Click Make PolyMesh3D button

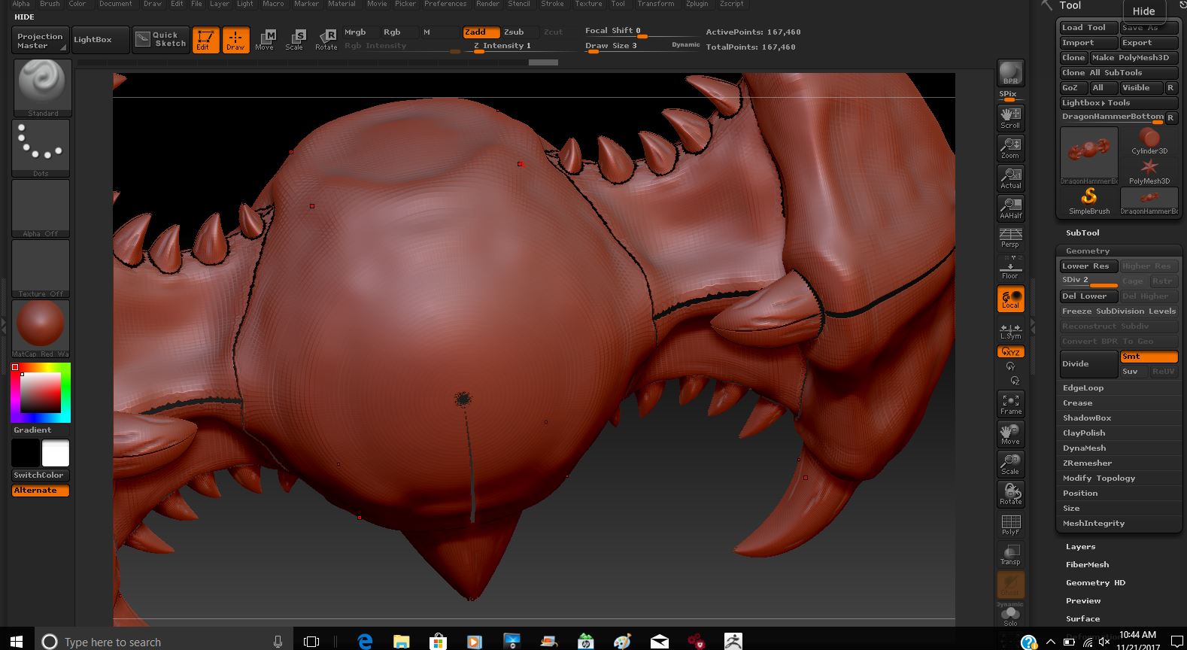click(x=1134, y=58)
